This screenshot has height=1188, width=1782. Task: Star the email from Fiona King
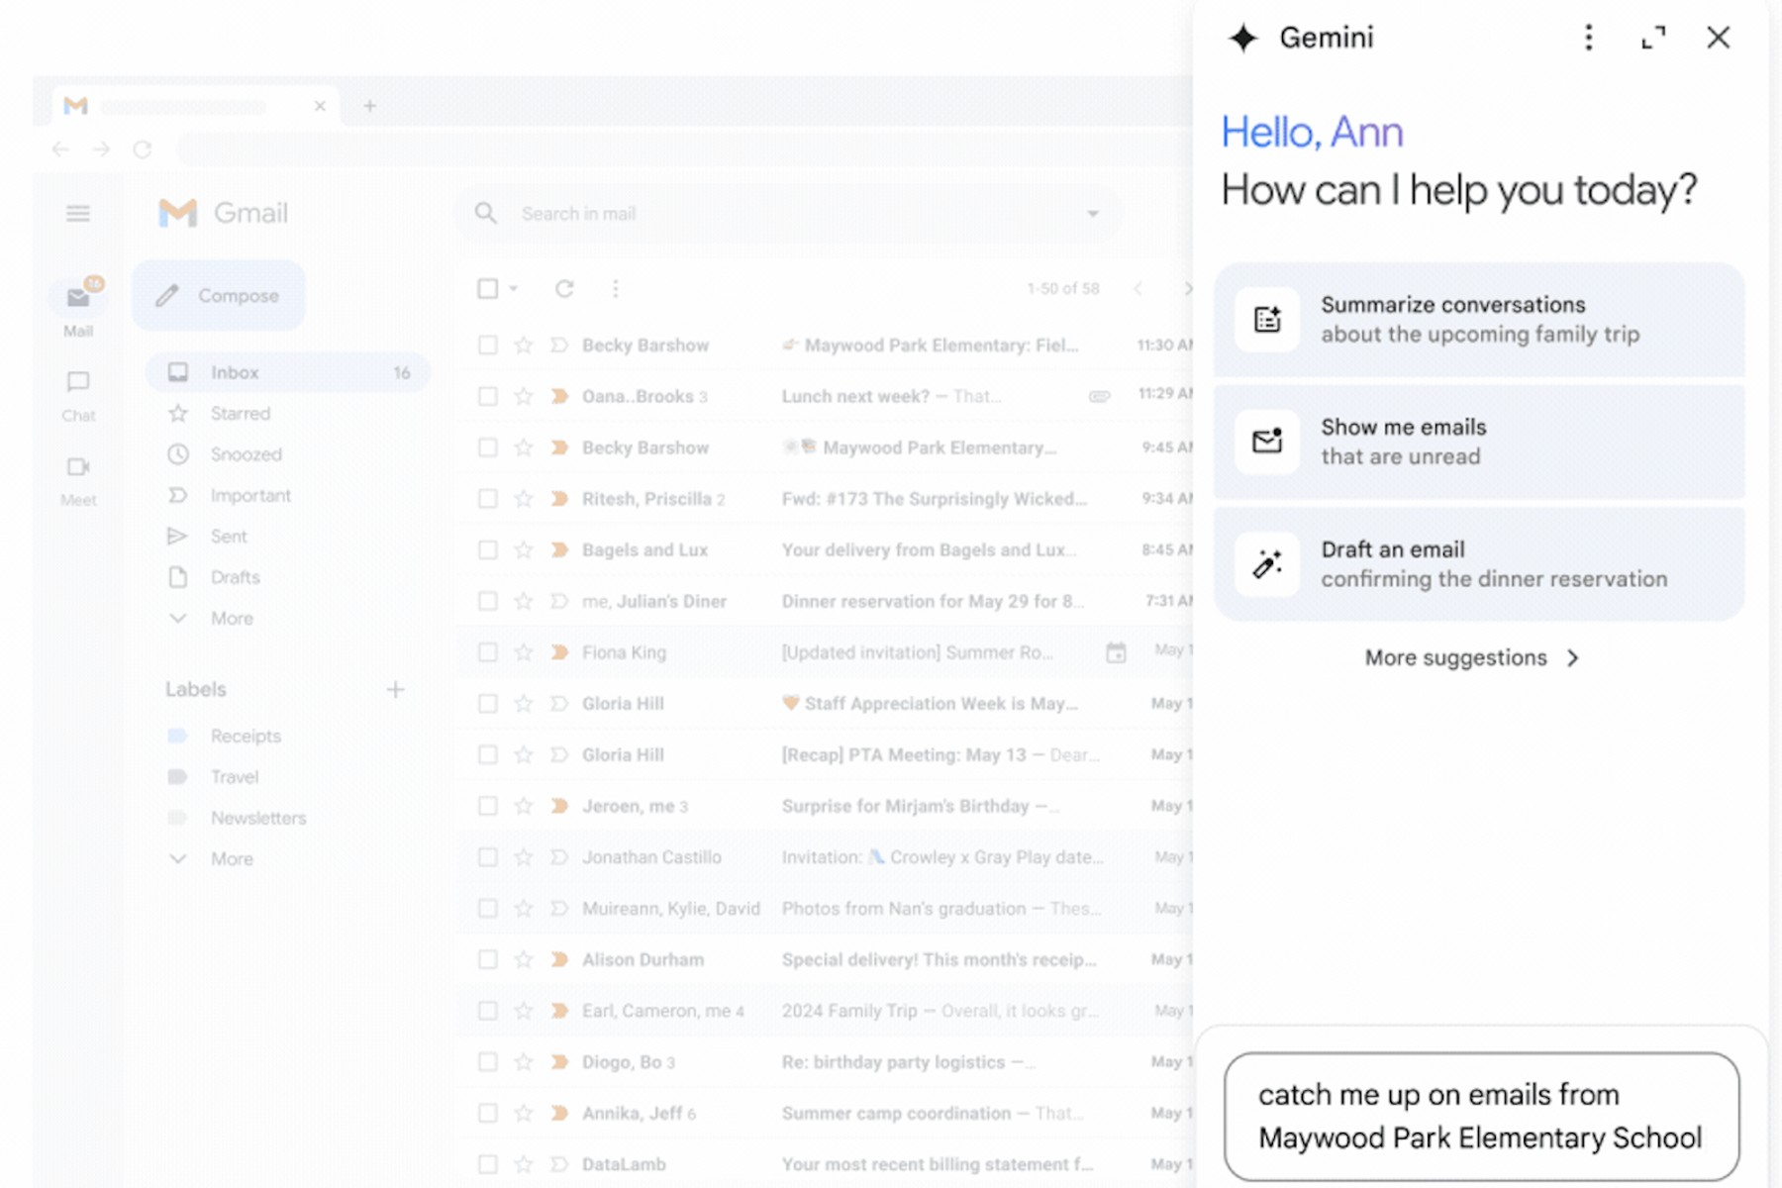[x=522, y=652]
